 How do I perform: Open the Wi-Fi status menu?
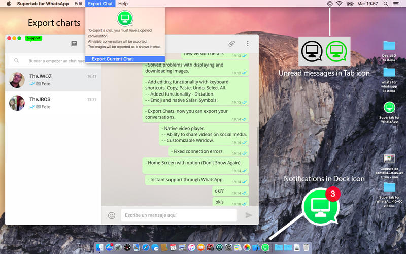(339, 4)
